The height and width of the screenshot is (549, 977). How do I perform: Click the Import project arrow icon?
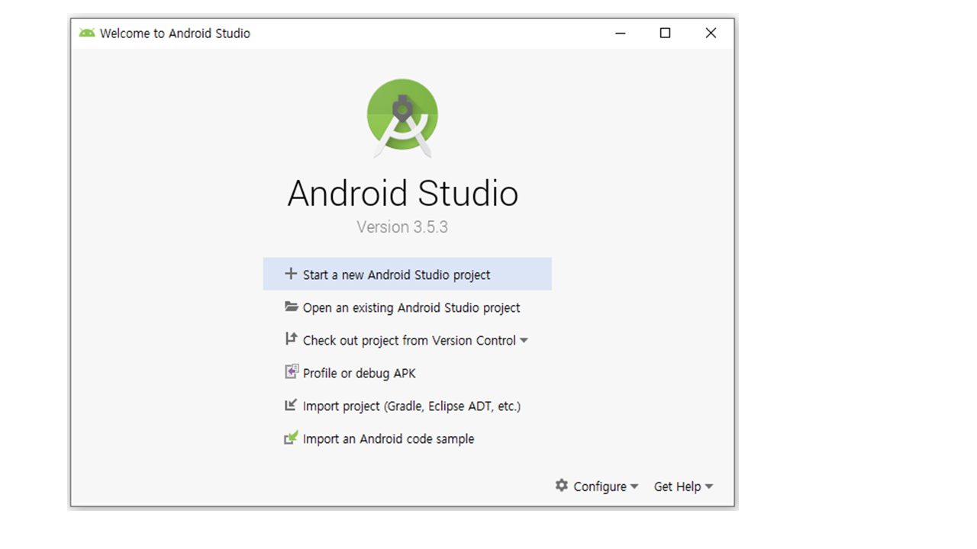pyautogui.click(x=291, y=406)
